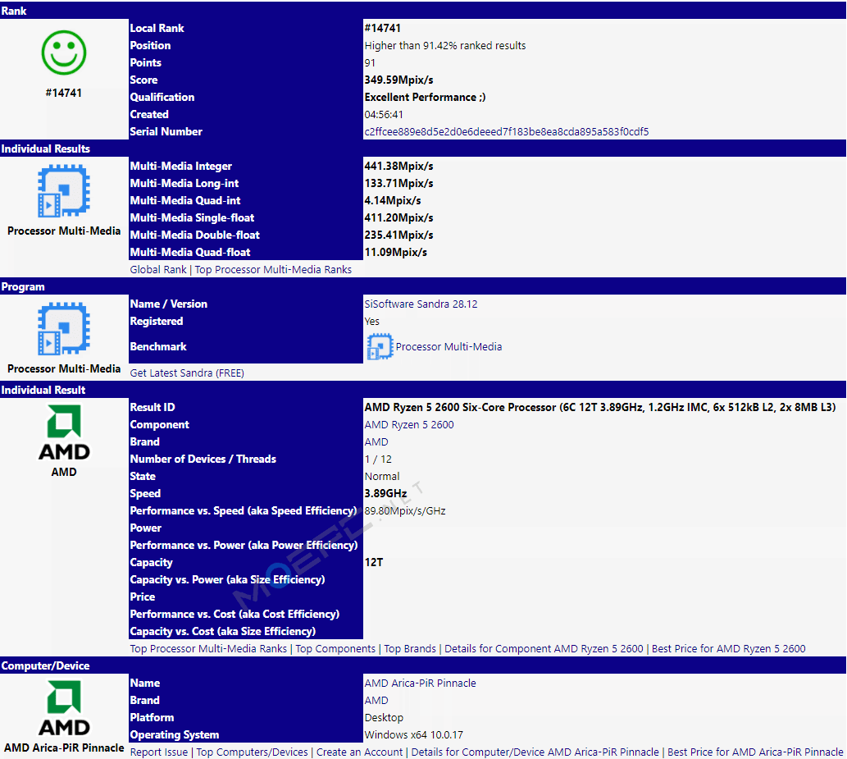Open the Global Rank link

pyautogui.click(x=157, y=269)
